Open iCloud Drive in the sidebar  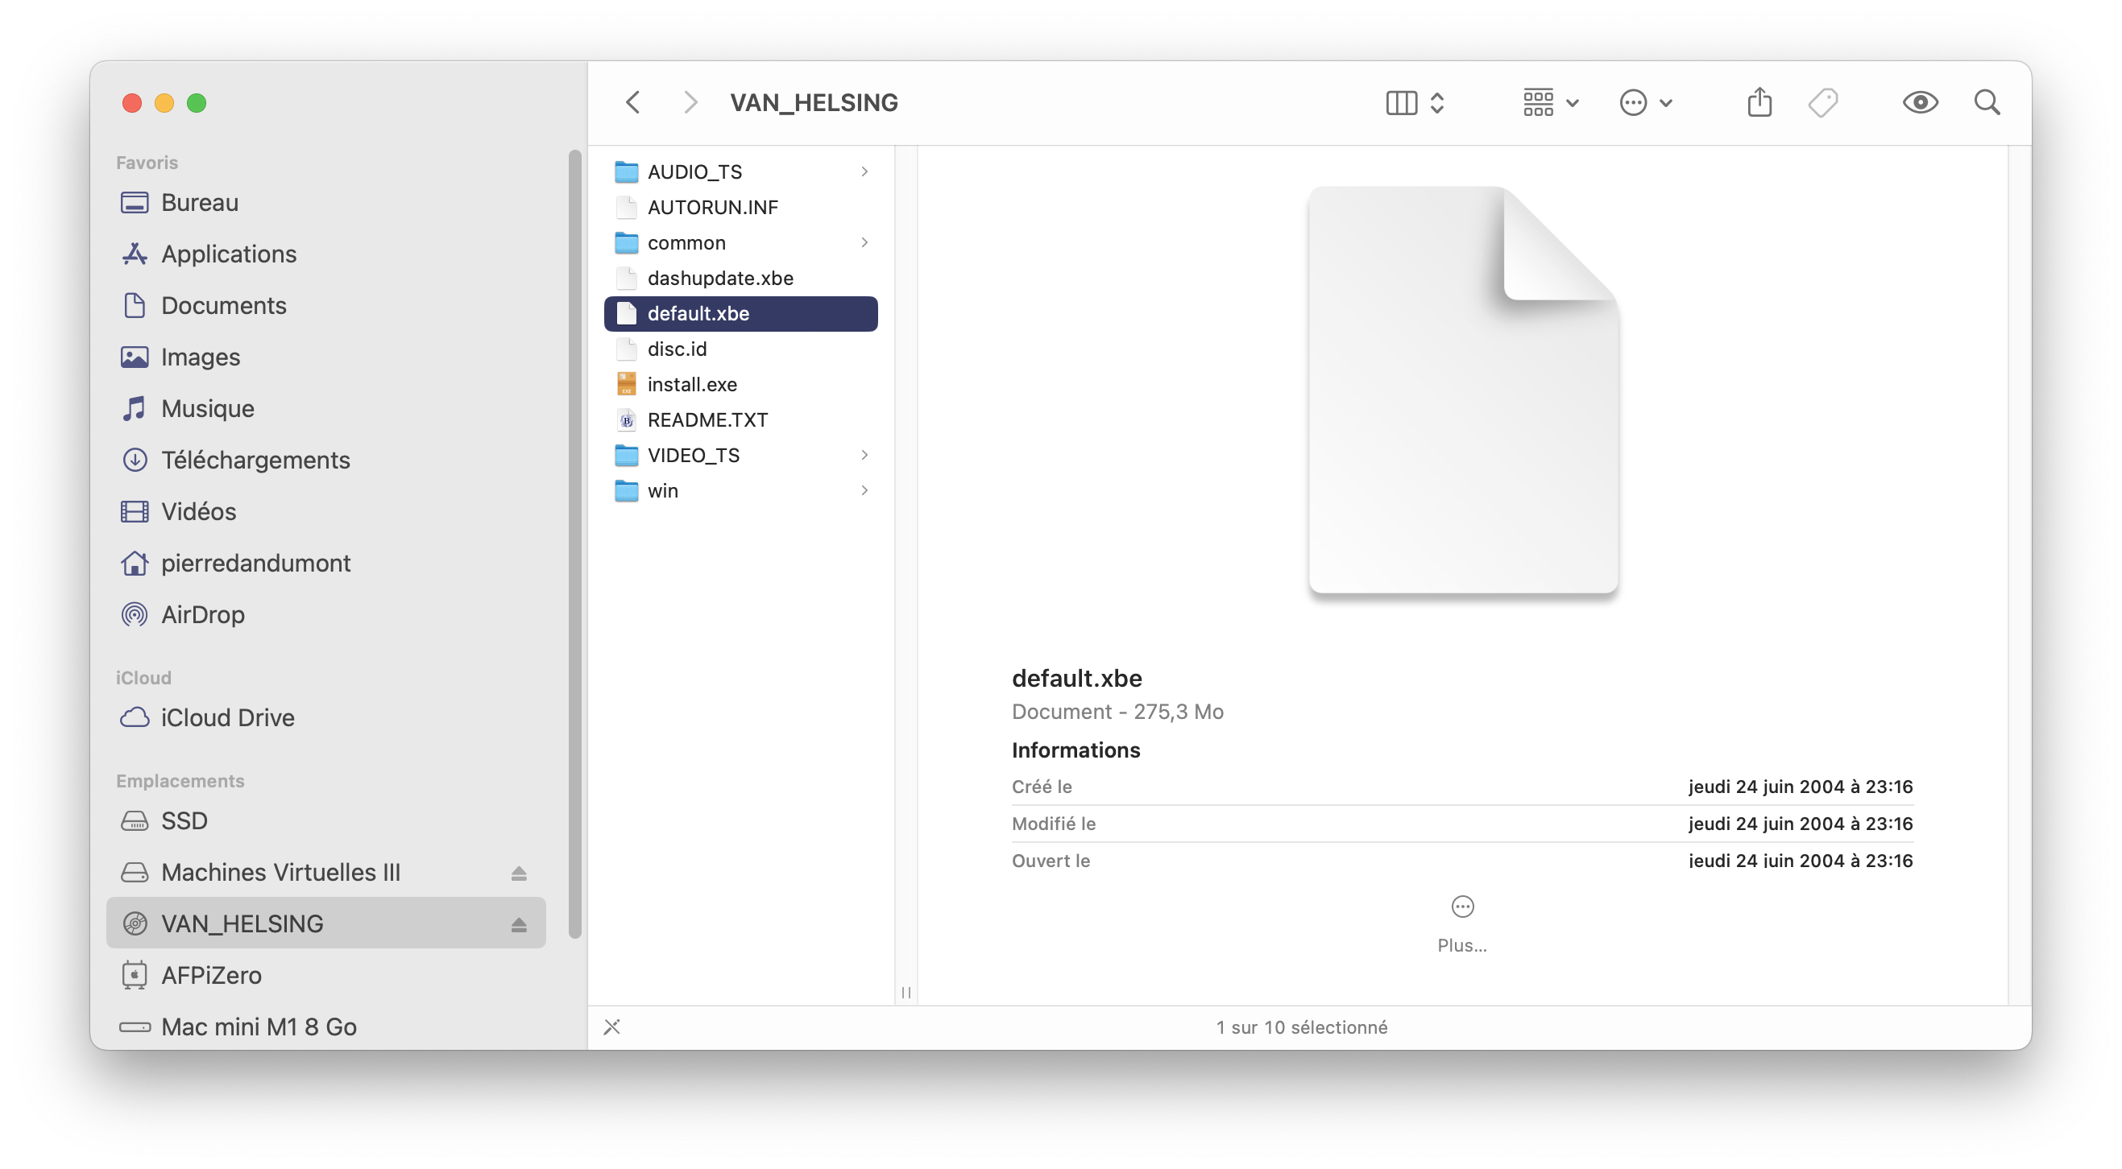click(x=325, y=717)
